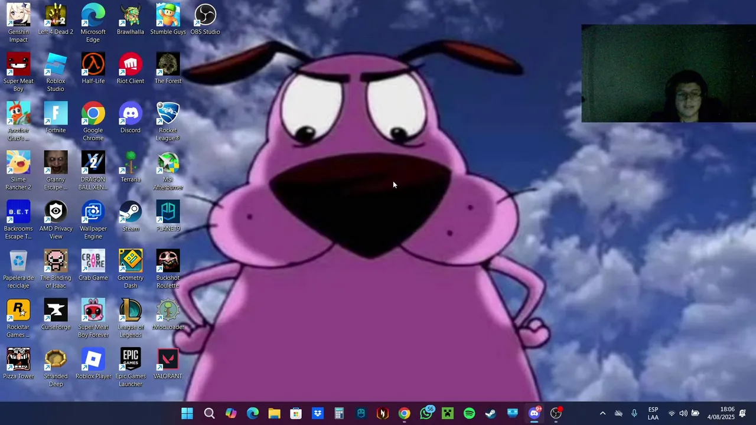
Task: Open the Microsoft Edge desktop icon
Action: tap(93, 23)
